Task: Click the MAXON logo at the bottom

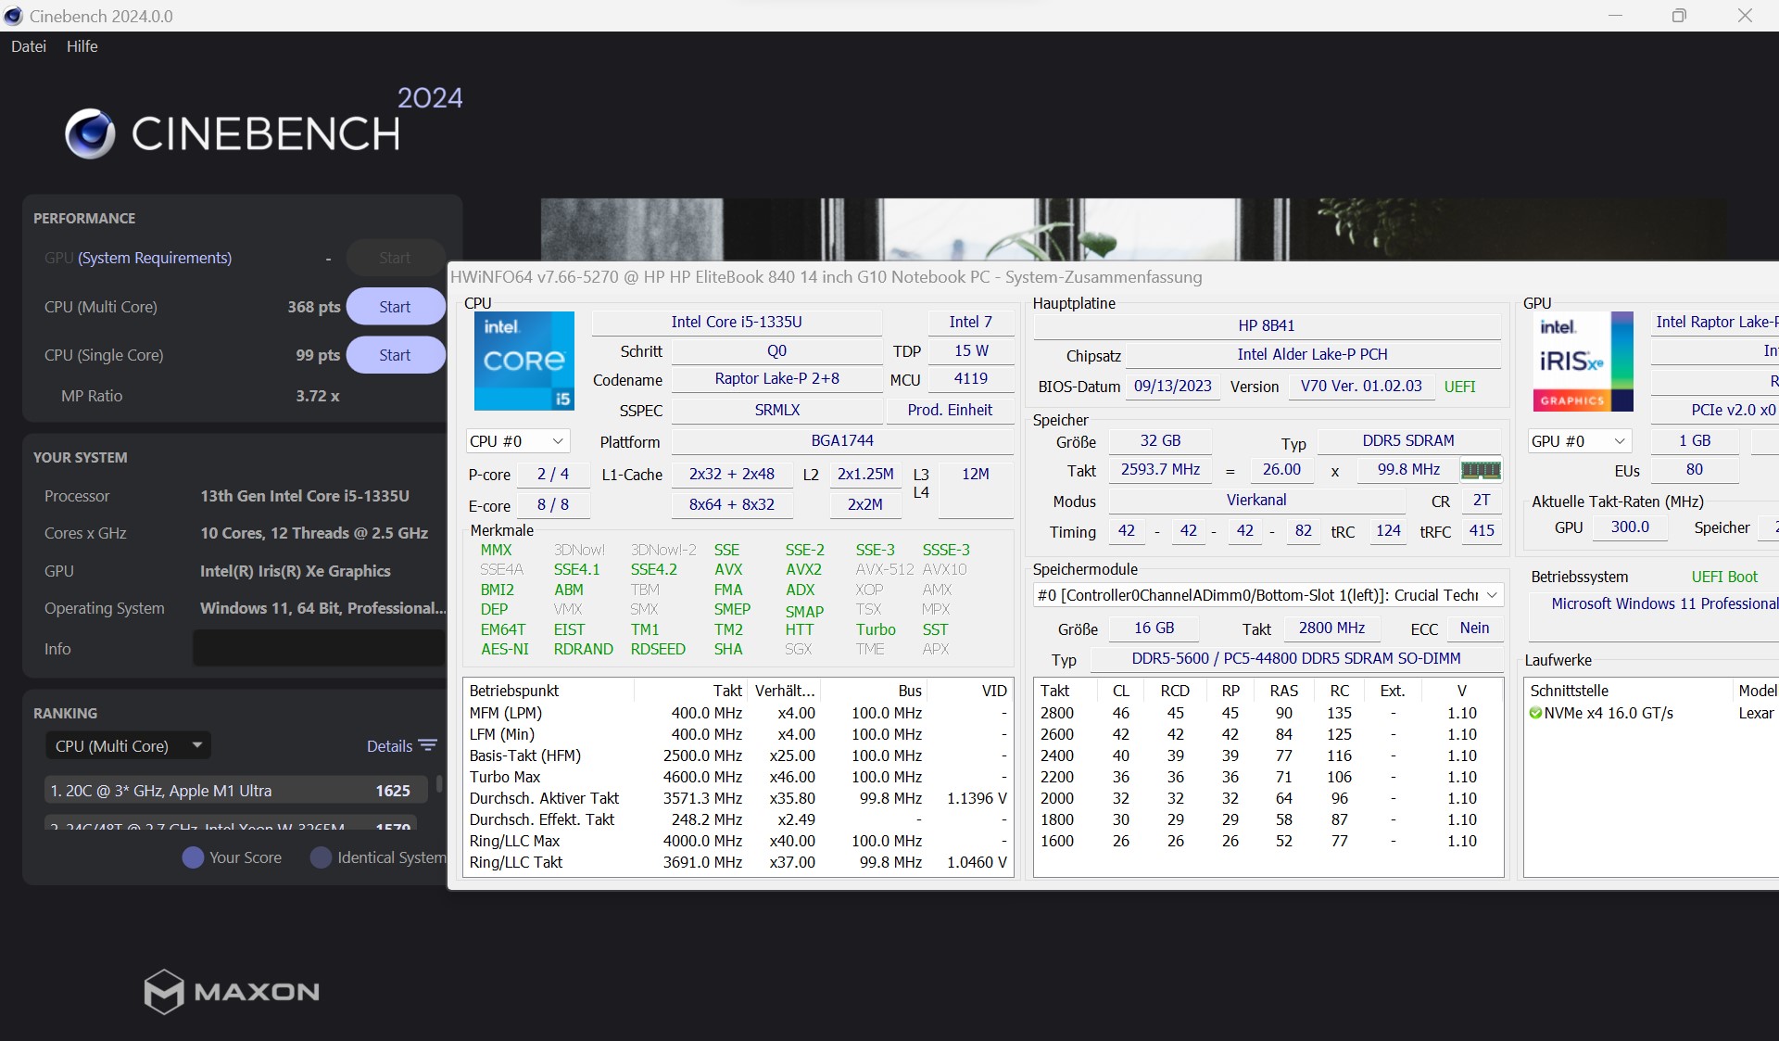Action: coord(230,992)
